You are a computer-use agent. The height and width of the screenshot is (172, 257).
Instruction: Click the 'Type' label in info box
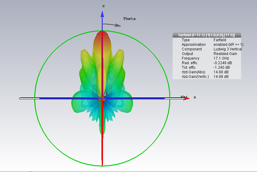[x=185, y=40]
